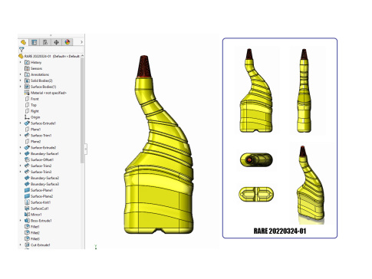Click the 'Surface-Trim1' label in the tree
The height and width of the screenshot is (279, 372).
point(41,136)
